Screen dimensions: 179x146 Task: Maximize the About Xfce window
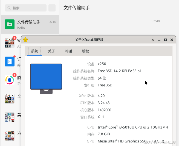[165, 40]
